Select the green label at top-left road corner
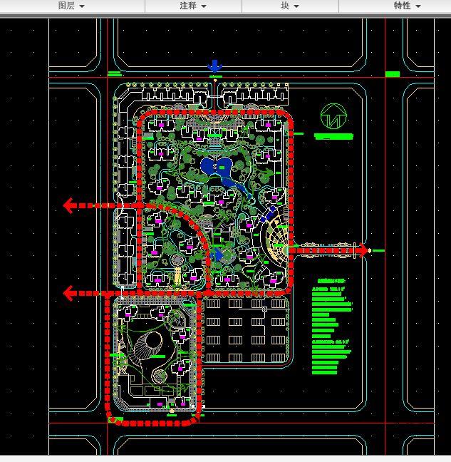Screen dimensions: 451x462 point(114,73)
